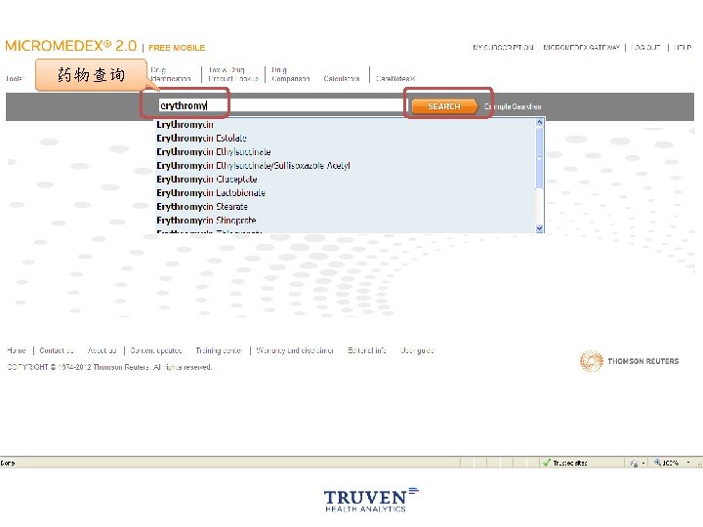Open the About us footer link
Screen dimensions: 703x527
click(102, 350)
